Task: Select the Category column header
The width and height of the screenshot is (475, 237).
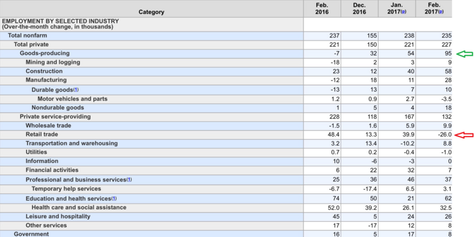Action: tap(151, 12)
